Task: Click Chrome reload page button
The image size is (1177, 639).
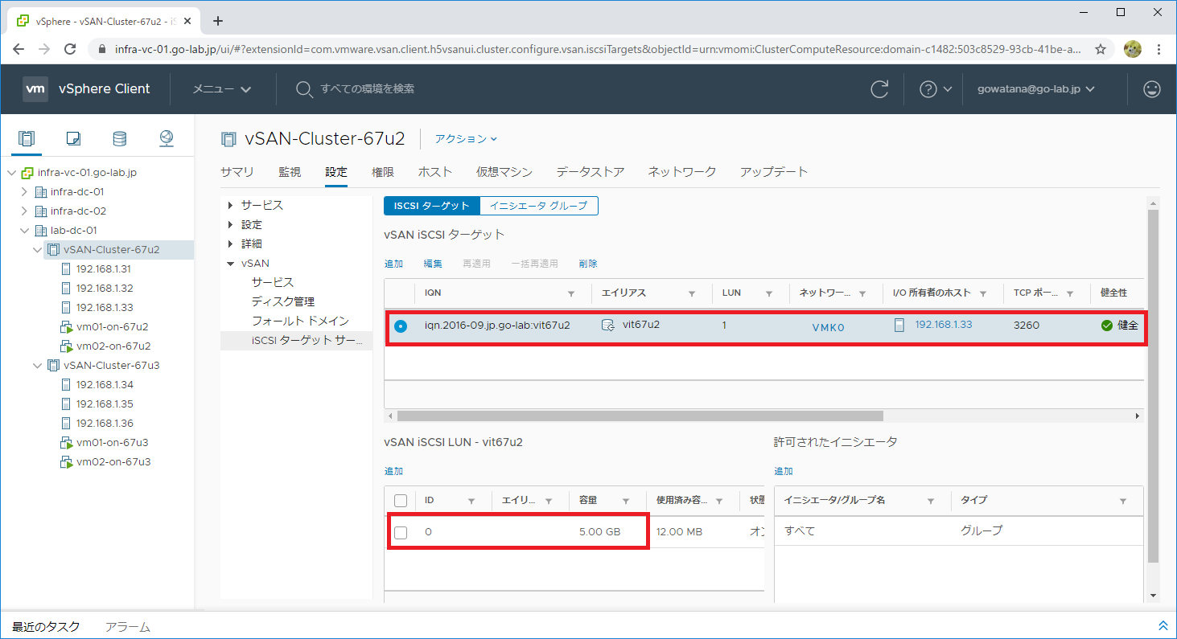Action: pyautogui.click(x=70, y=49)
